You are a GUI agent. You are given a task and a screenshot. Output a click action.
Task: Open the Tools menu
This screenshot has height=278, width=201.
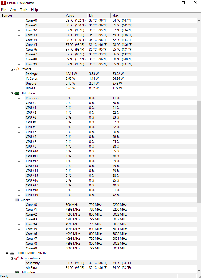click(24, 10)
